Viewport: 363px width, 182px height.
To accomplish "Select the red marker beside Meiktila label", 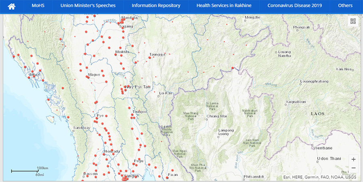I will (116, 55).
